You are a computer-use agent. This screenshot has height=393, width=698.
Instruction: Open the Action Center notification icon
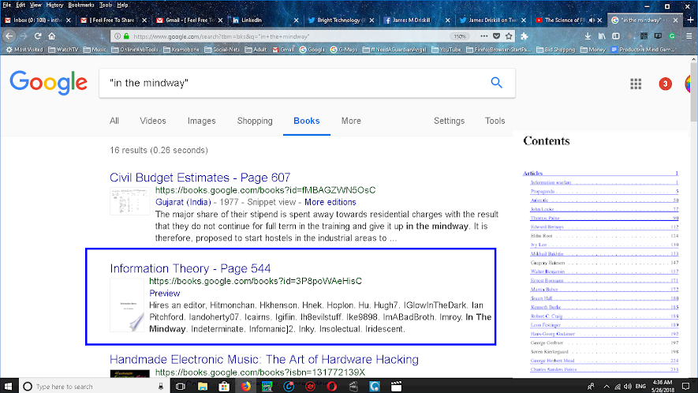click(686, 386)
